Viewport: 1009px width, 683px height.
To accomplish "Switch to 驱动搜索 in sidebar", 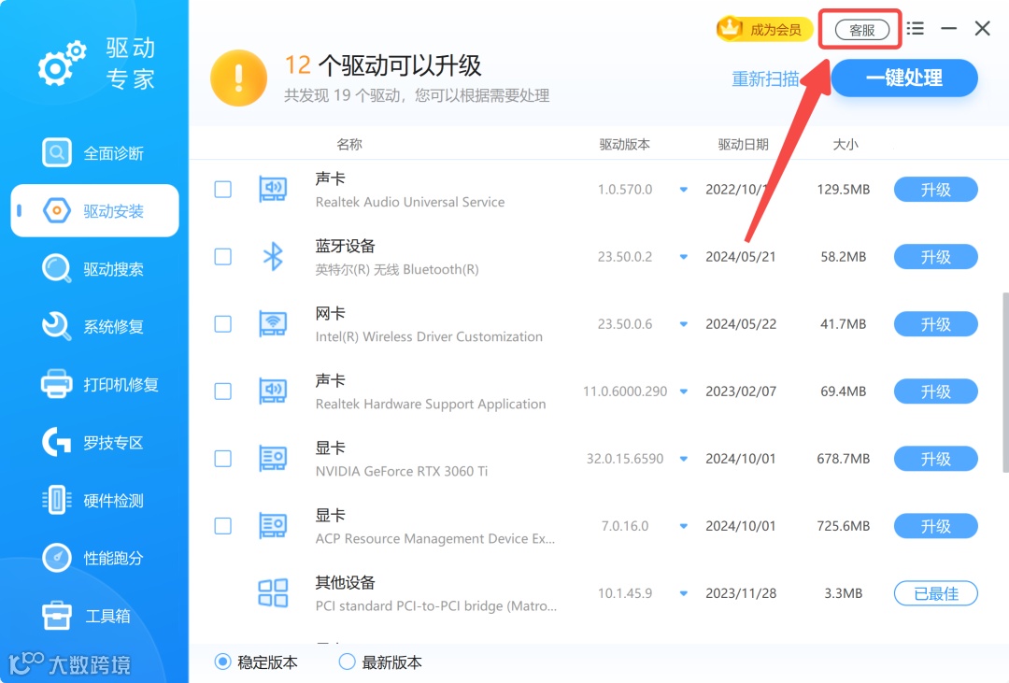I will [94, 268].
